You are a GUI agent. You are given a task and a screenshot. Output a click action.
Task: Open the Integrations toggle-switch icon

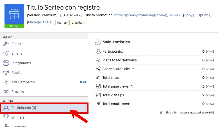pos(6,63)
